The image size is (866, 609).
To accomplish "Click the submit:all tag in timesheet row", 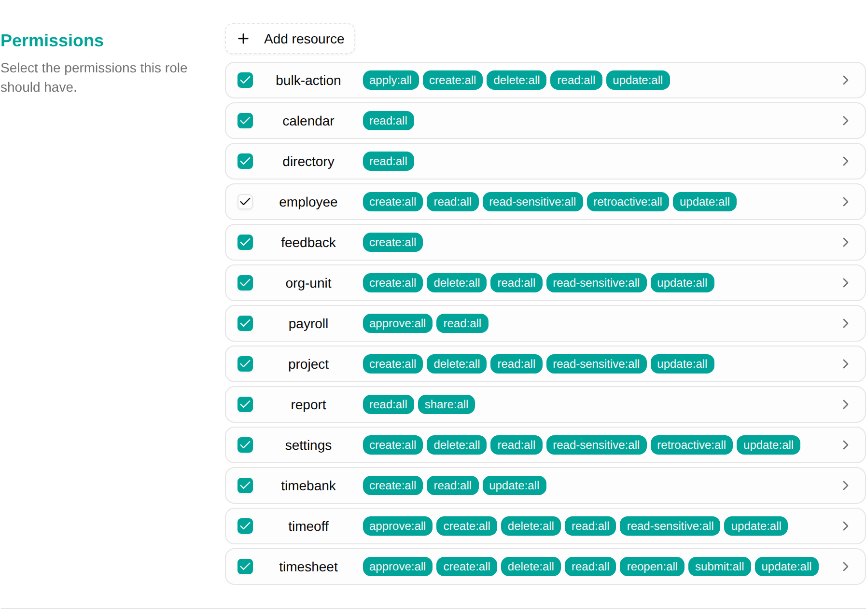I will click(719, 567).
